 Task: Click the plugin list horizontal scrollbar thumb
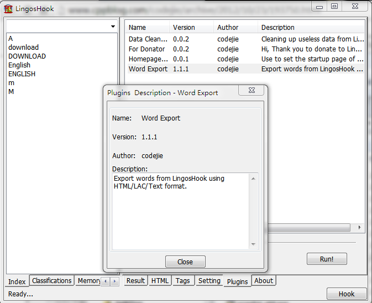(309, 227)
